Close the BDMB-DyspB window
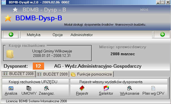 coord(168,2)
